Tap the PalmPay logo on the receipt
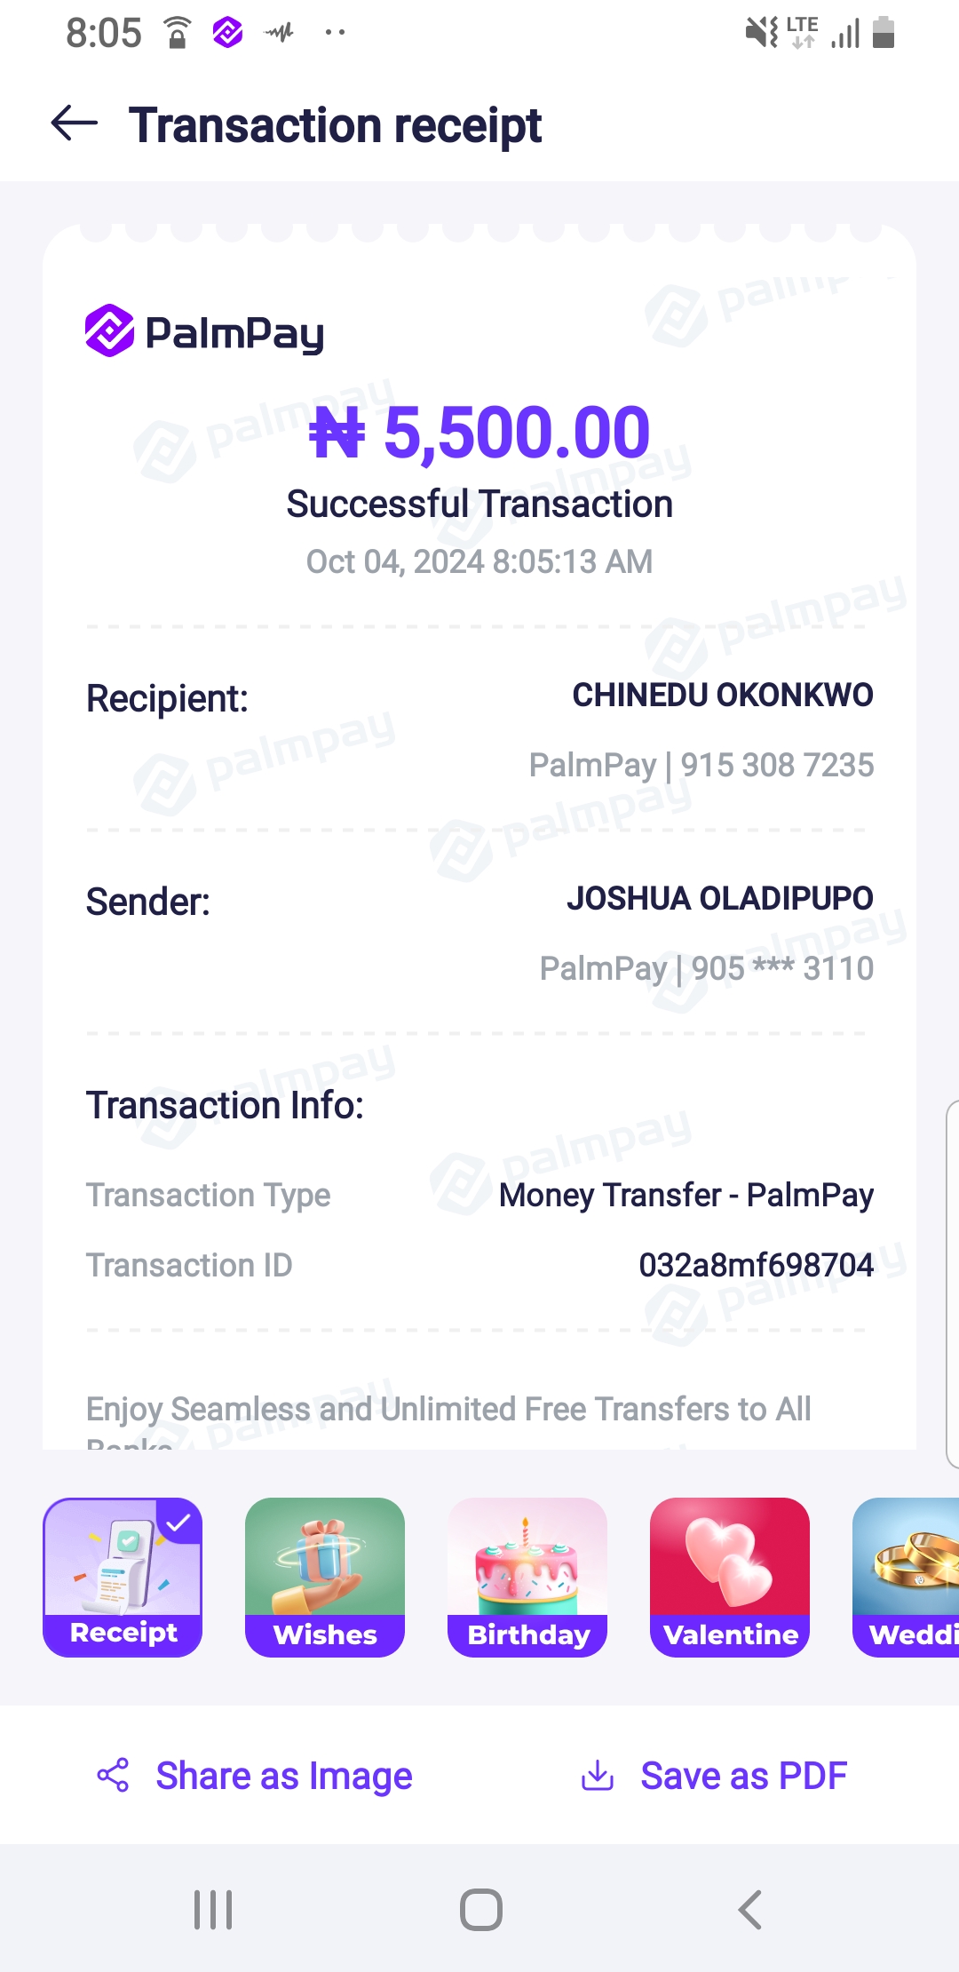This screenshot has height=1972, width=959. coord(204,331)
